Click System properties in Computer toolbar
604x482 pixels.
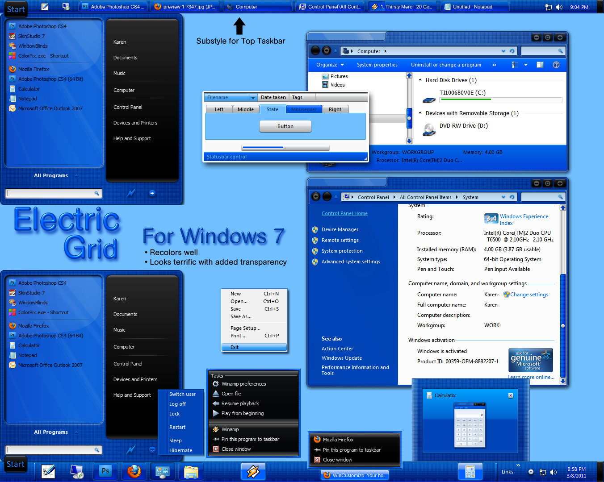pyautogui.click(x=377, y=65)
